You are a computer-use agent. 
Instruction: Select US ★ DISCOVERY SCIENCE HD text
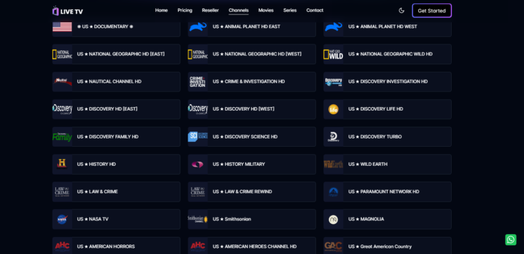click(245, 137)
